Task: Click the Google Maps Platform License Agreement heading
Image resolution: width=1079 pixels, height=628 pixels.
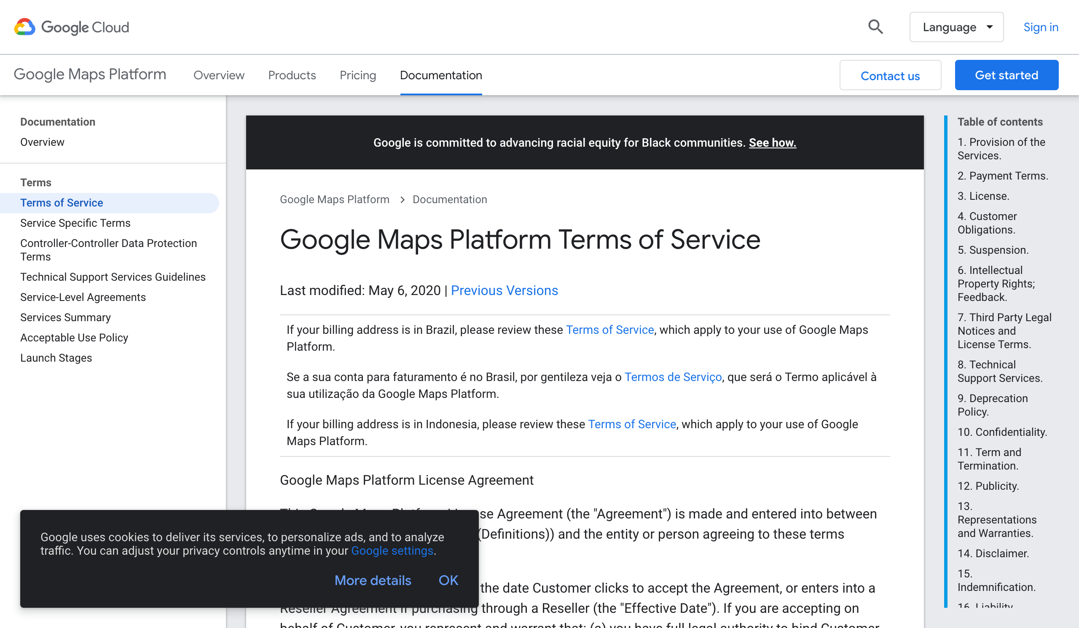Action: [407, 480]
